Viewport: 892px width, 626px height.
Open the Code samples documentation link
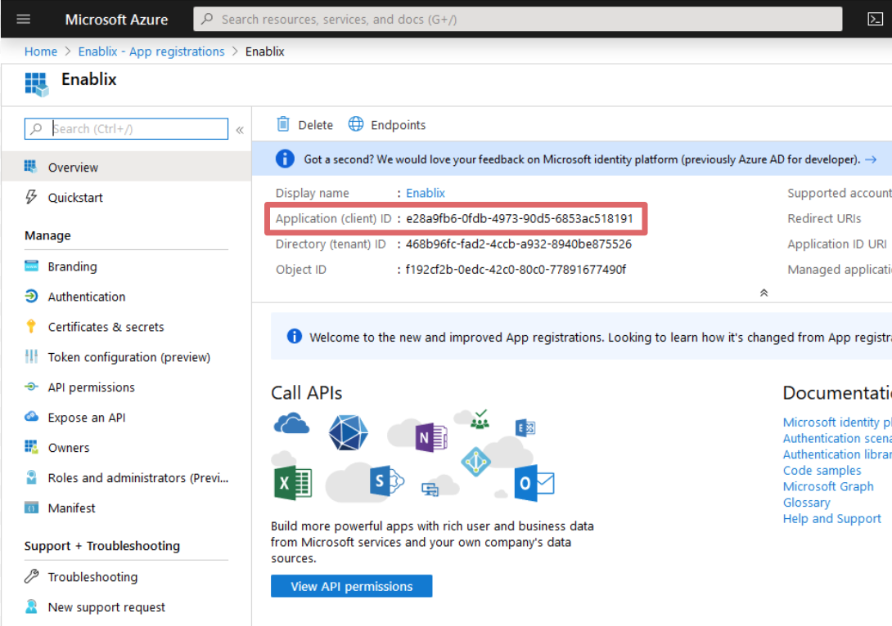click(x=822, y=471)
